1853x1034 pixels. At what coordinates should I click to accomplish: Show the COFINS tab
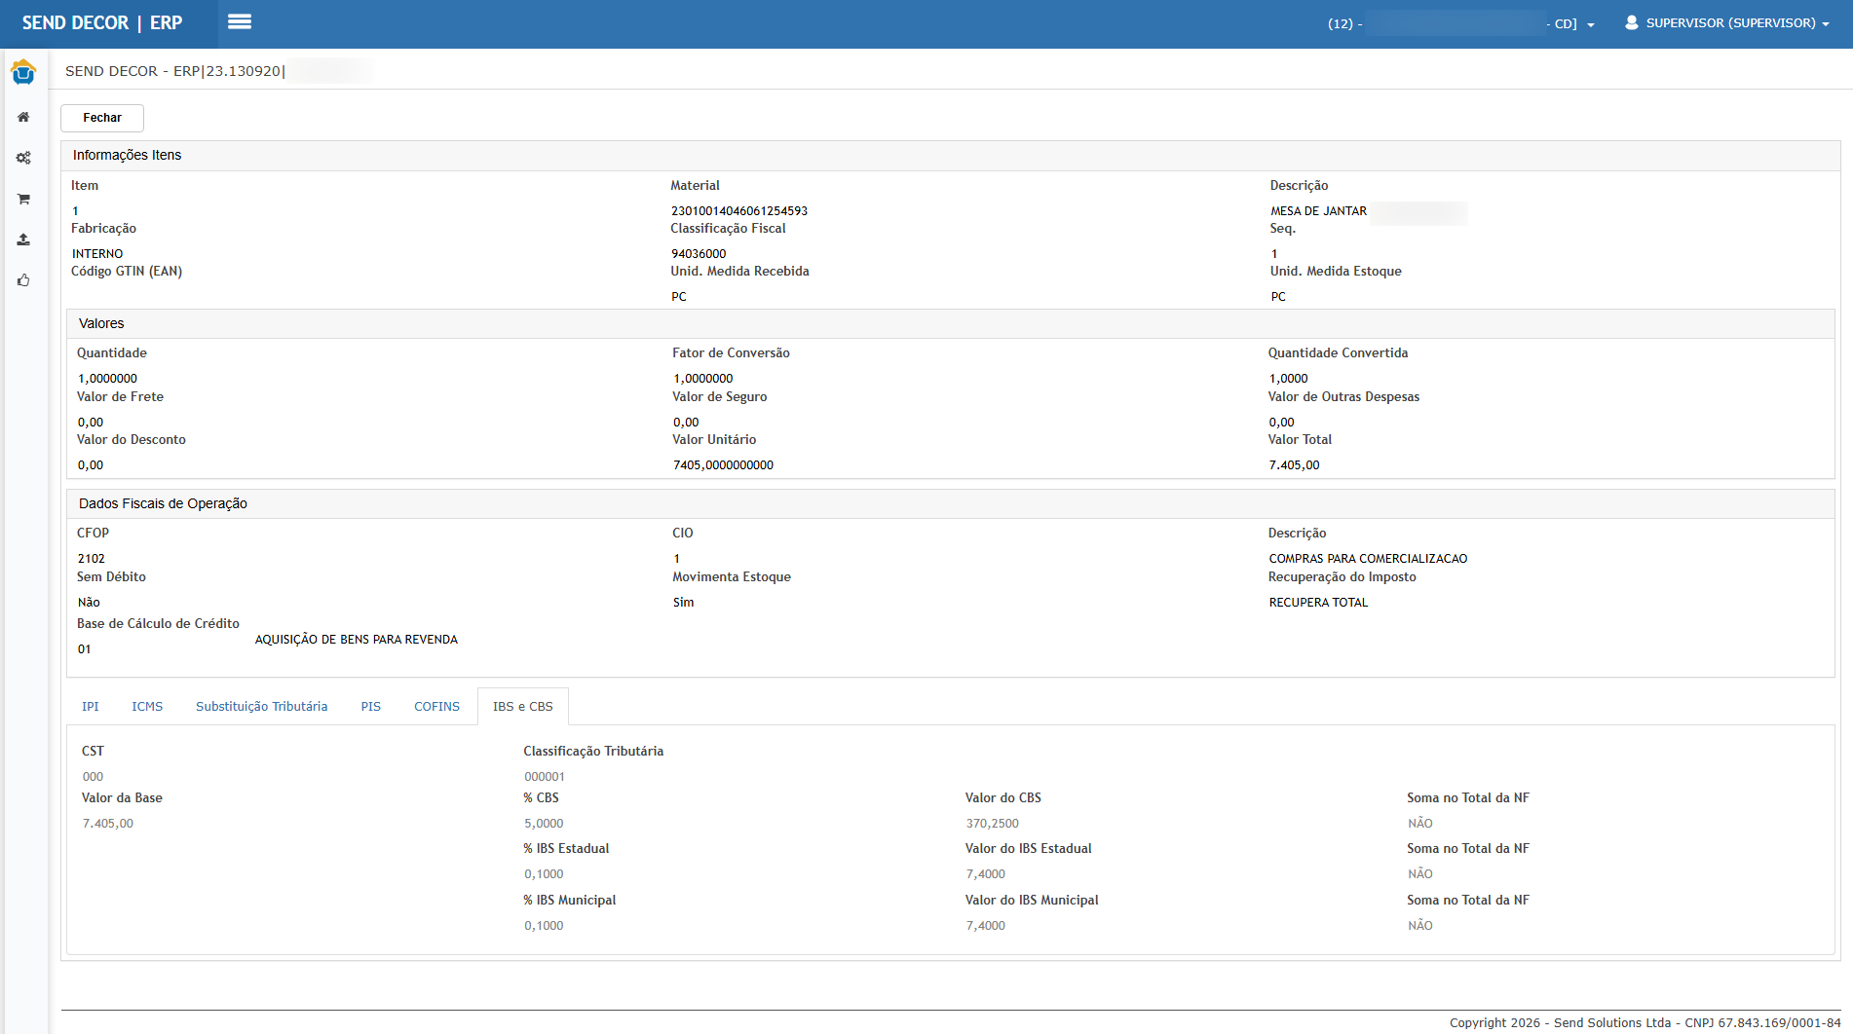(436, 707)
